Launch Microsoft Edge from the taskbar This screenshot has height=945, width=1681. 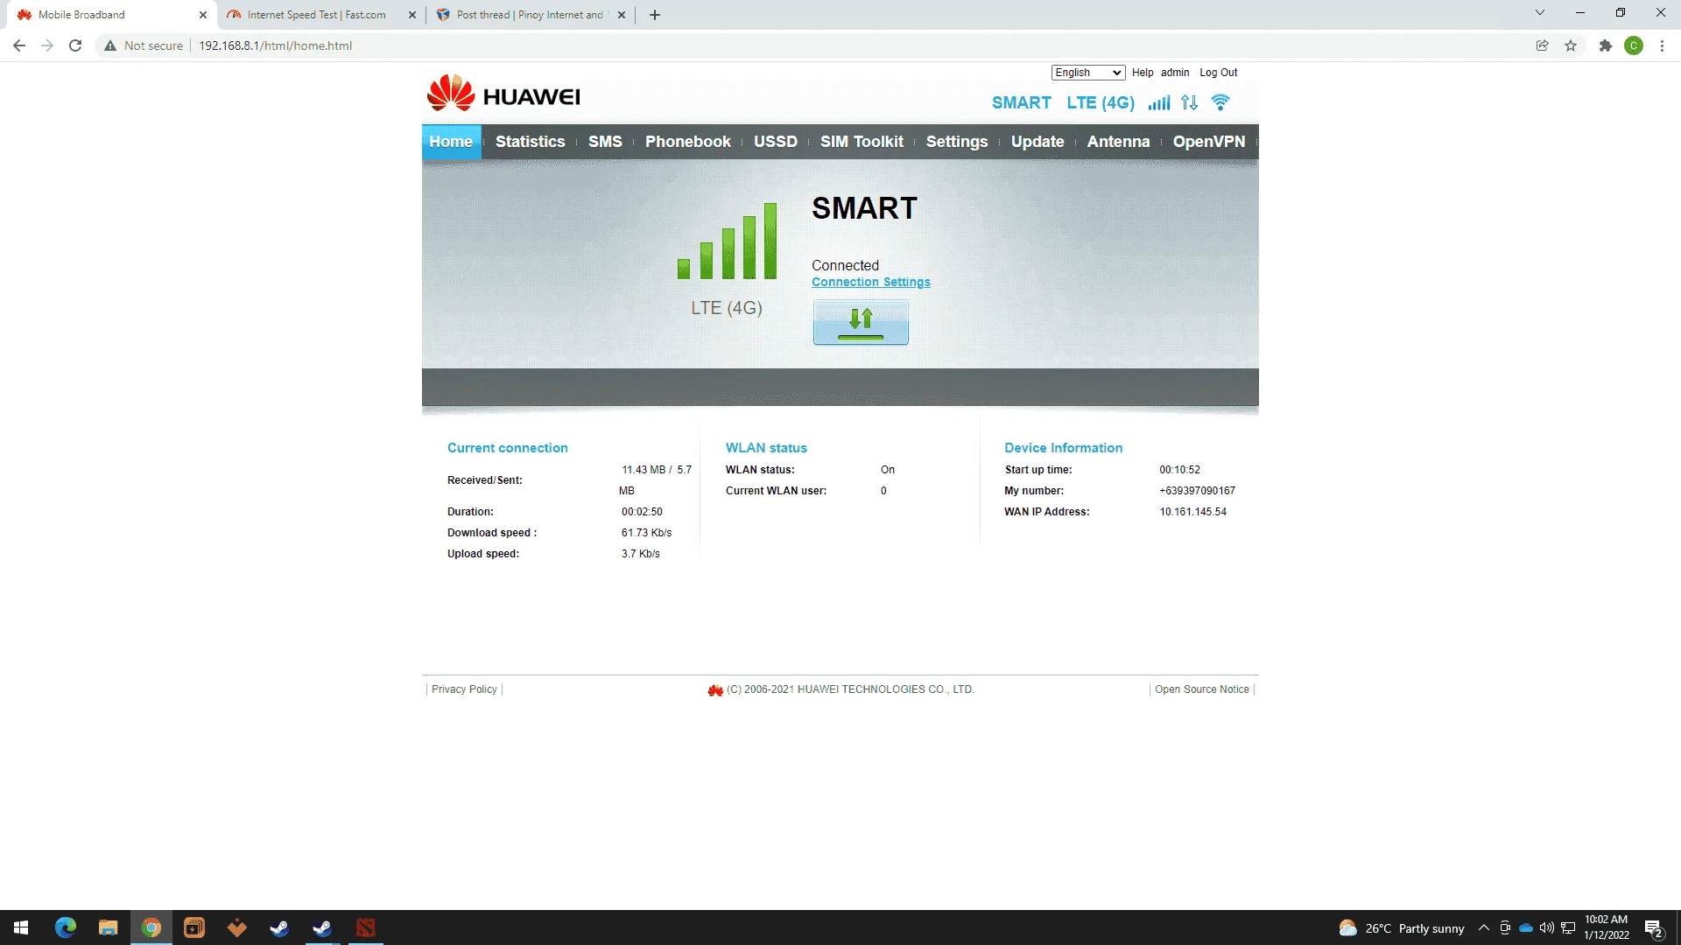tap(66, 927)
